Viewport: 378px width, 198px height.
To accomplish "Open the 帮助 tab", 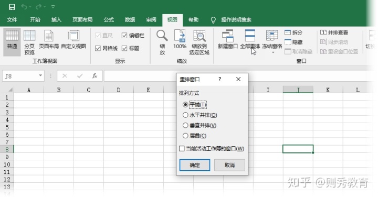I will pos(193,20).
